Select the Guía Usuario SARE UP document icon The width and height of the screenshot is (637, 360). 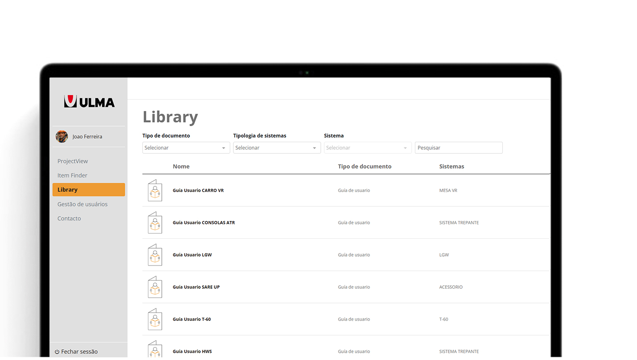tap(155, 287)
